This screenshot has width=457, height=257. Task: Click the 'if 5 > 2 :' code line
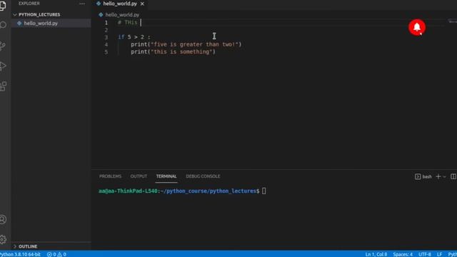134,37
